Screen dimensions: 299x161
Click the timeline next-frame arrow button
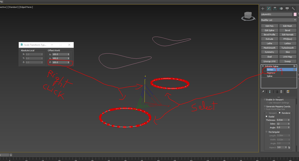pos(11,155)
